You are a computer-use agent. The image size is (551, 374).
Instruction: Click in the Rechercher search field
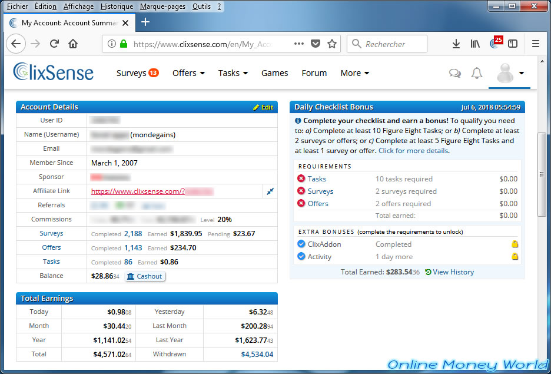tap(392, 44)
